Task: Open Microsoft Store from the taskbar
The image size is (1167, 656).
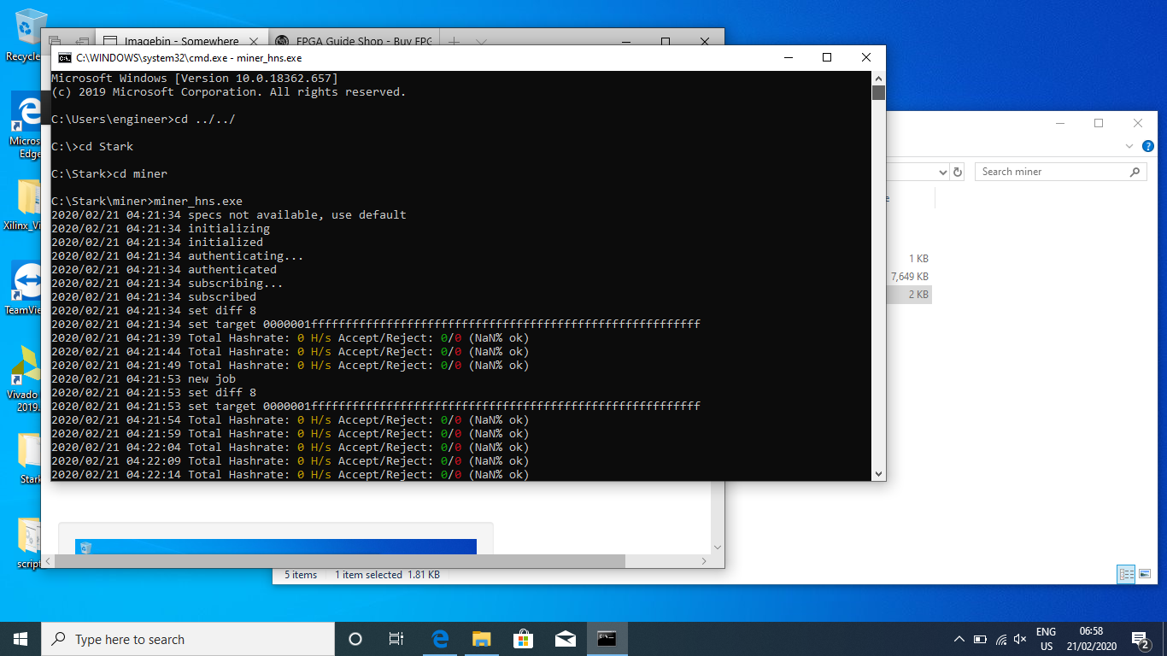Action: [x=524, y=639]
